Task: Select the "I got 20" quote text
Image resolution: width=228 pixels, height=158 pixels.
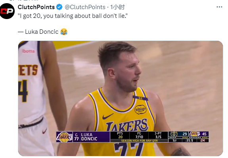Action: point(73,16)
